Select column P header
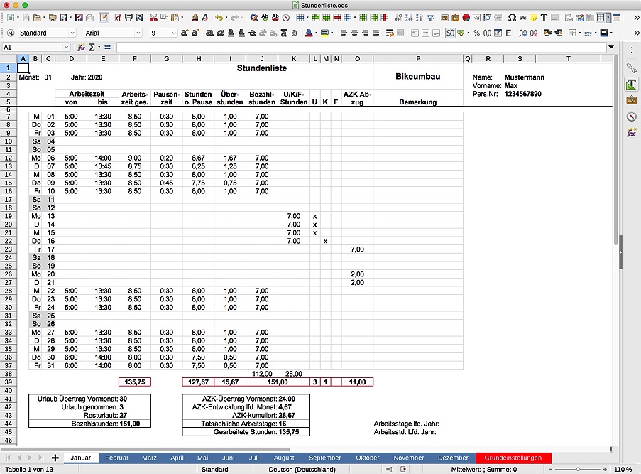The height and width of the screenshot is (474, 641). (418, 59)
